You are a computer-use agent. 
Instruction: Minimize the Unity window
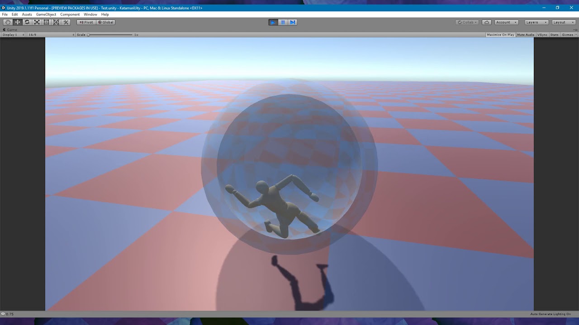click(x=544, y=8)
